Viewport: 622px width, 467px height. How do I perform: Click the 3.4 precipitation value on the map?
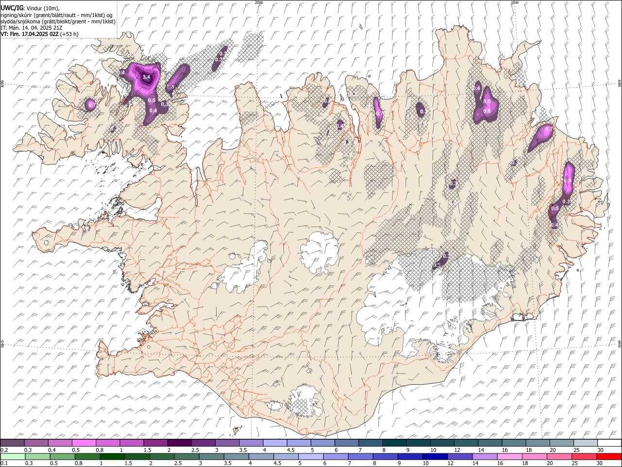click(x=146, y=77)
